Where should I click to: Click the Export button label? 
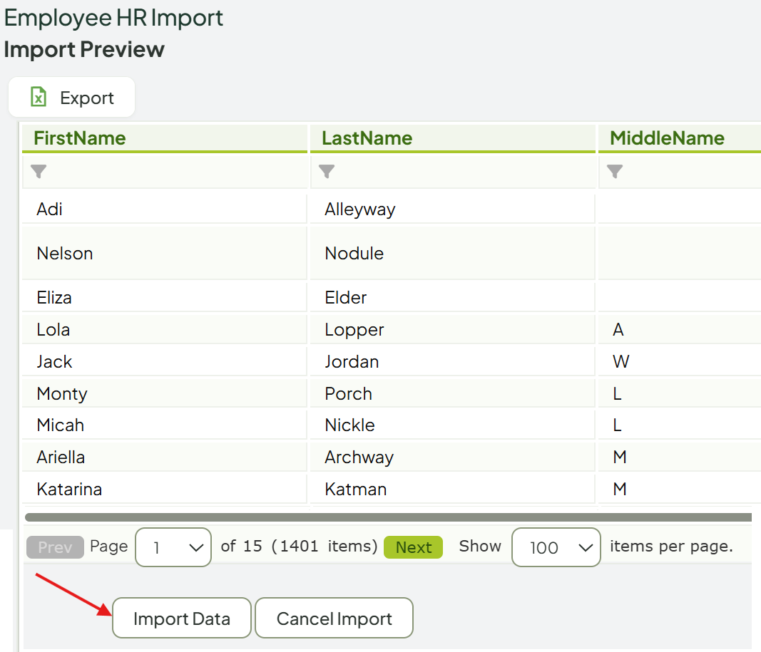click(87, 98)
